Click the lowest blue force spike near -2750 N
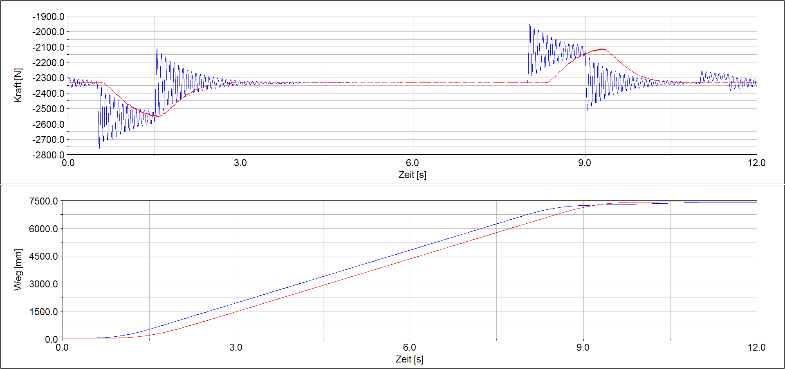 (x=99, y=147)
